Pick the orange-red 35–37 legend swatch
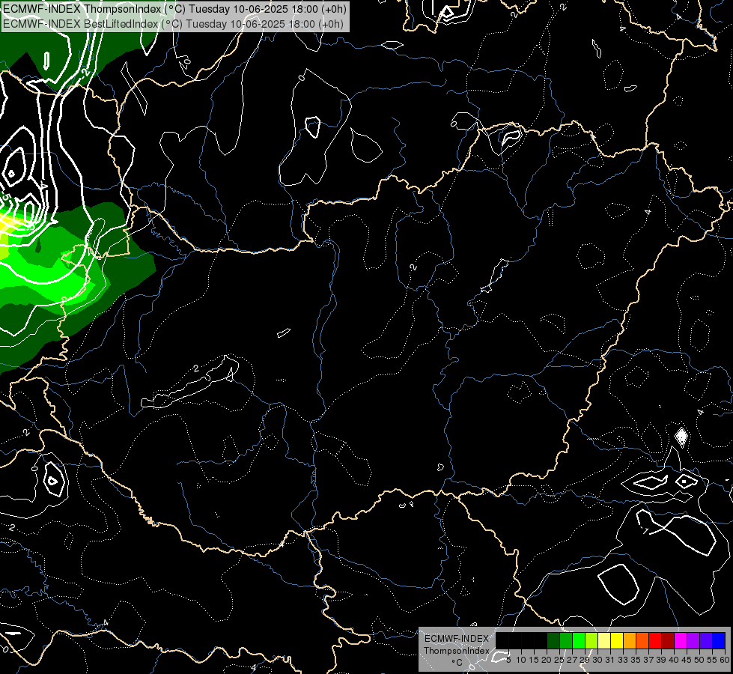The image size is (733, 674). [x=642, y=640]
